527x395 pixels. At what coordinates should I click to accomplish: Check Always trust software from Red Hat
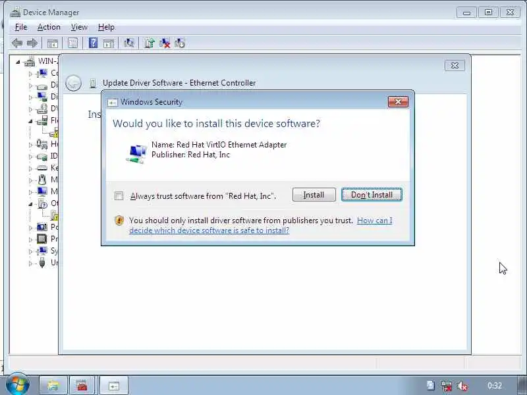tap(119, 196)
